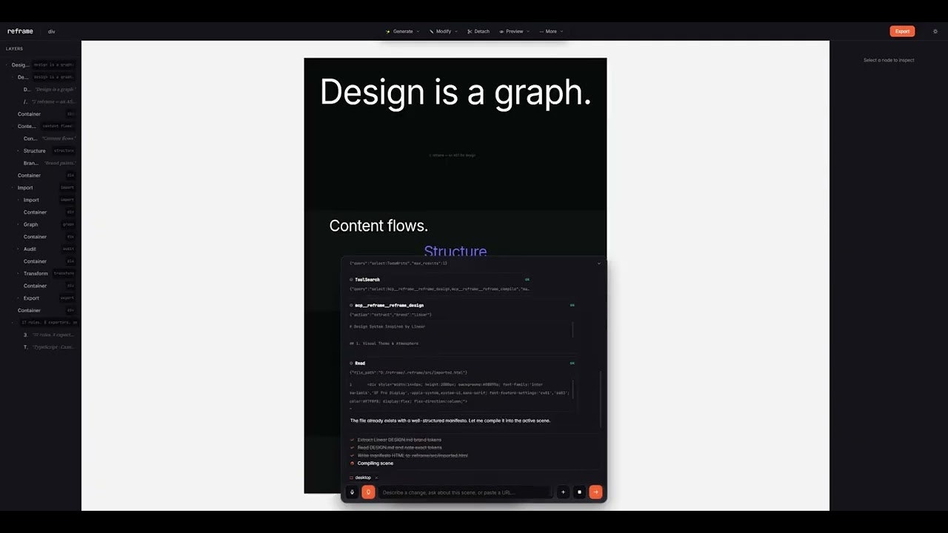The height and width of the screenshot is (533, 948).
Task: Click the orange lightbulb icon beside the input
Action: (368, 492)
